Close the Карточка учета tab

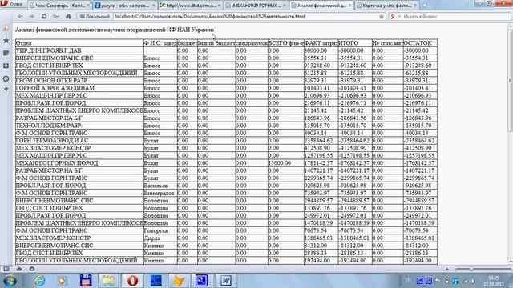(x=415, y=6)
